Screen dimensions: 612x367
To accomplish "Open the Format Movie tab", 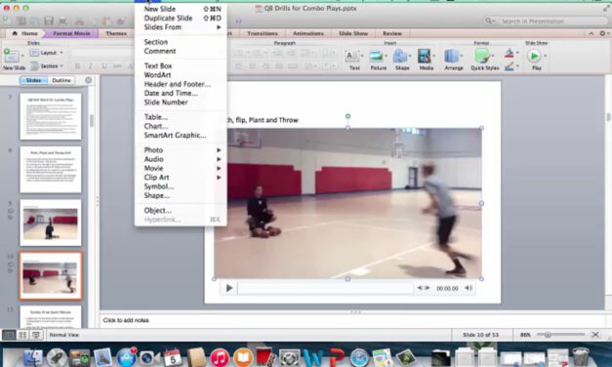I will coord(71,33).
